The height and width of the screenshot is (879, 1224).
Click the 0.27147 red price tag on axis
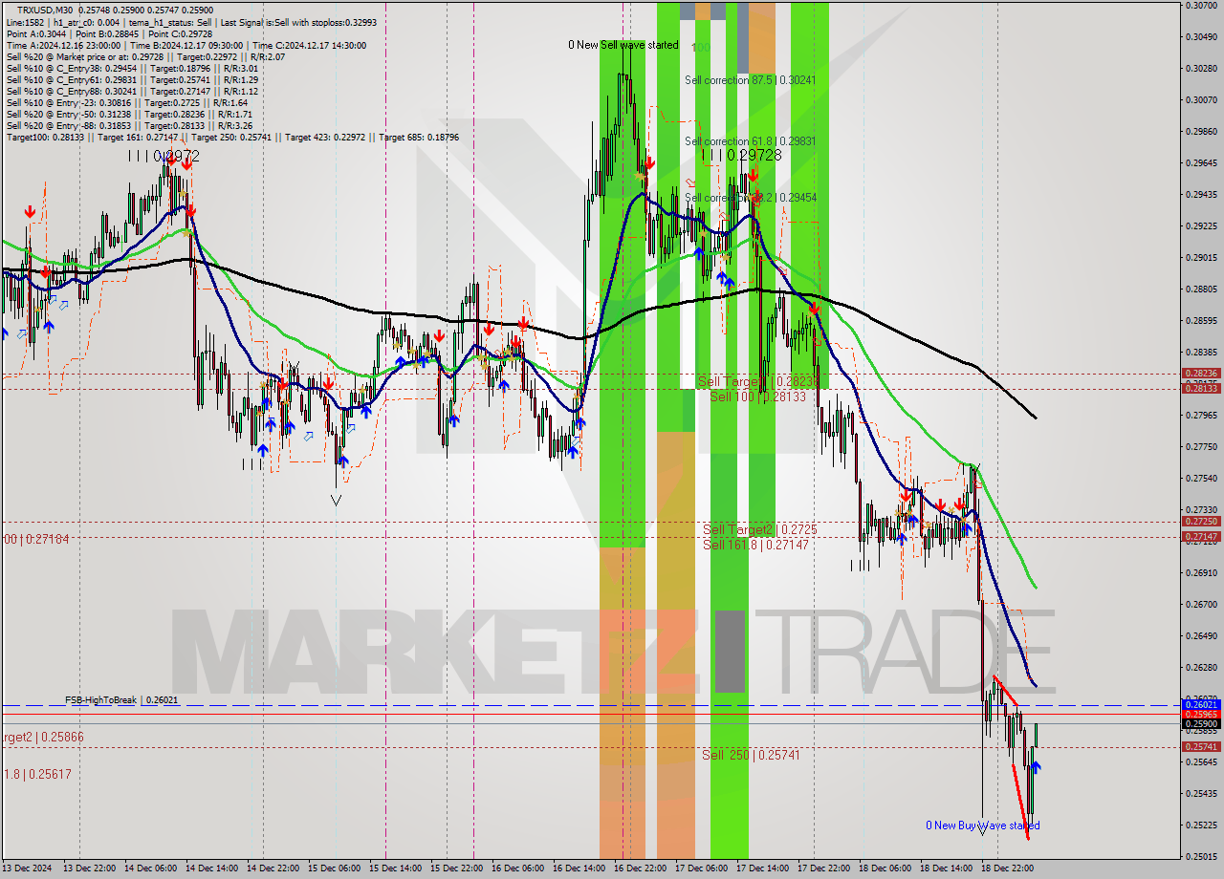[1201, 536]
